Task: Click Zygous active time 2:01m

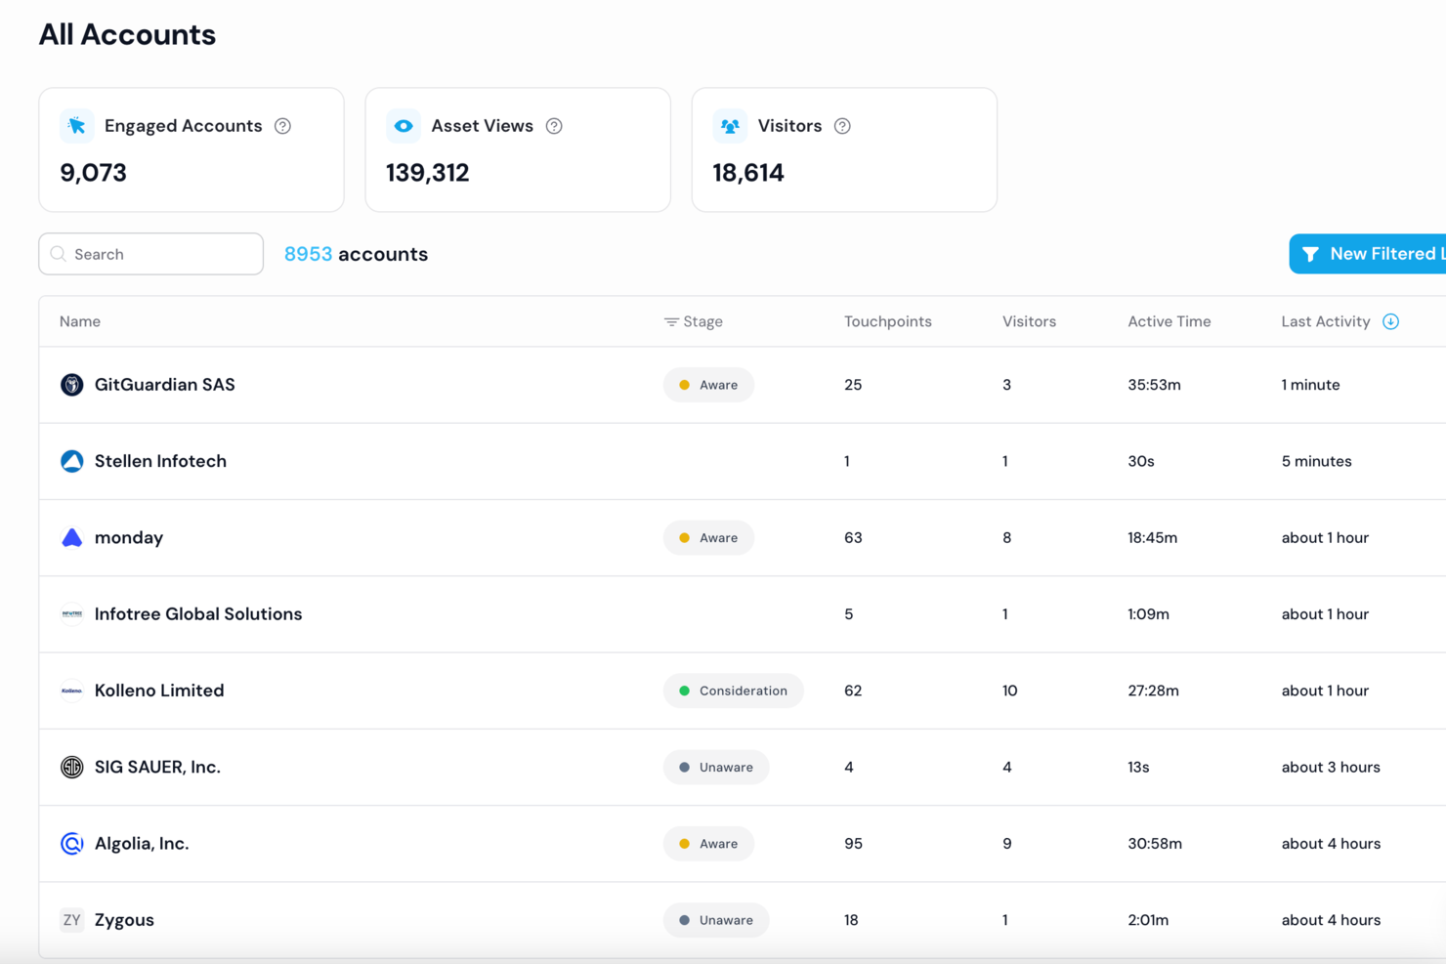Action: [1148, 920]
